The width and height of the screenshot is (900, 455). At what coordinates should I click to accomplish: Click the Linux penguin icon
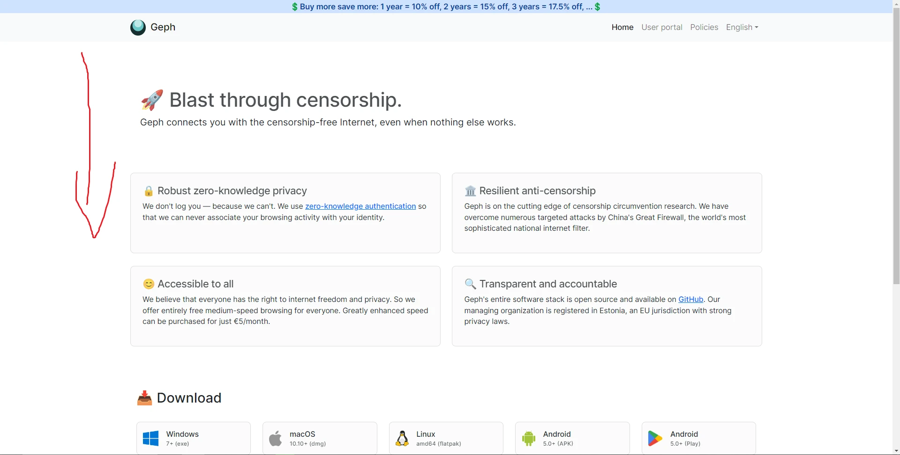[x=402, y=439]
